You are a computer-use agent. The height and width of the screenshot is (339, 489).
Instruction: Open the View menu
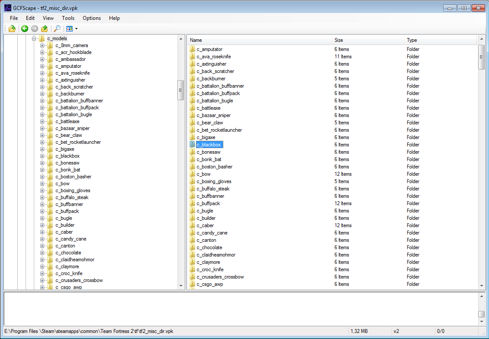[48, 18]
